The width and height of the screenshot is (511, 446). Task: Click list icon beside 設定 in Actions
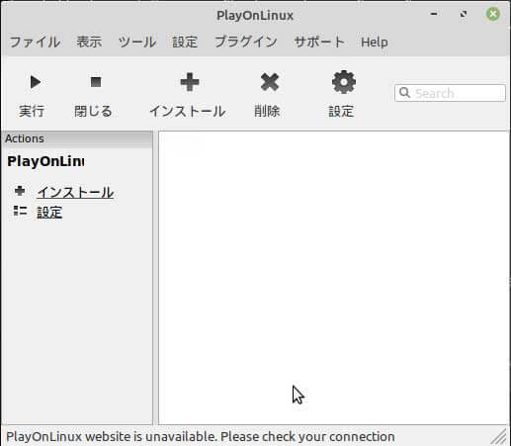click(20, 211)
